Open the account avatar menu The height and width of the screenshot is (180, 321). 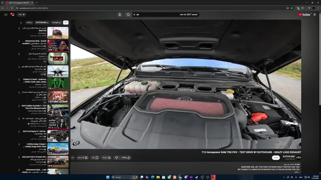click(6, 14)
